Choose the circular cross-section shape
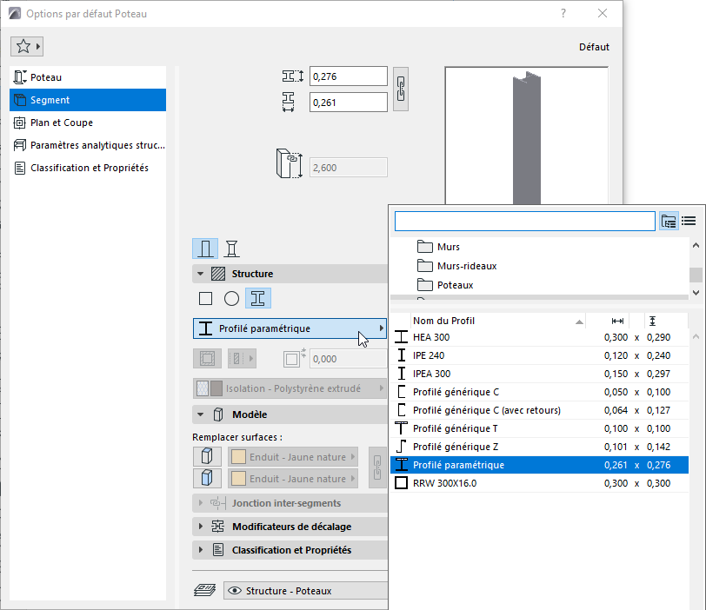 coord(231,298)
